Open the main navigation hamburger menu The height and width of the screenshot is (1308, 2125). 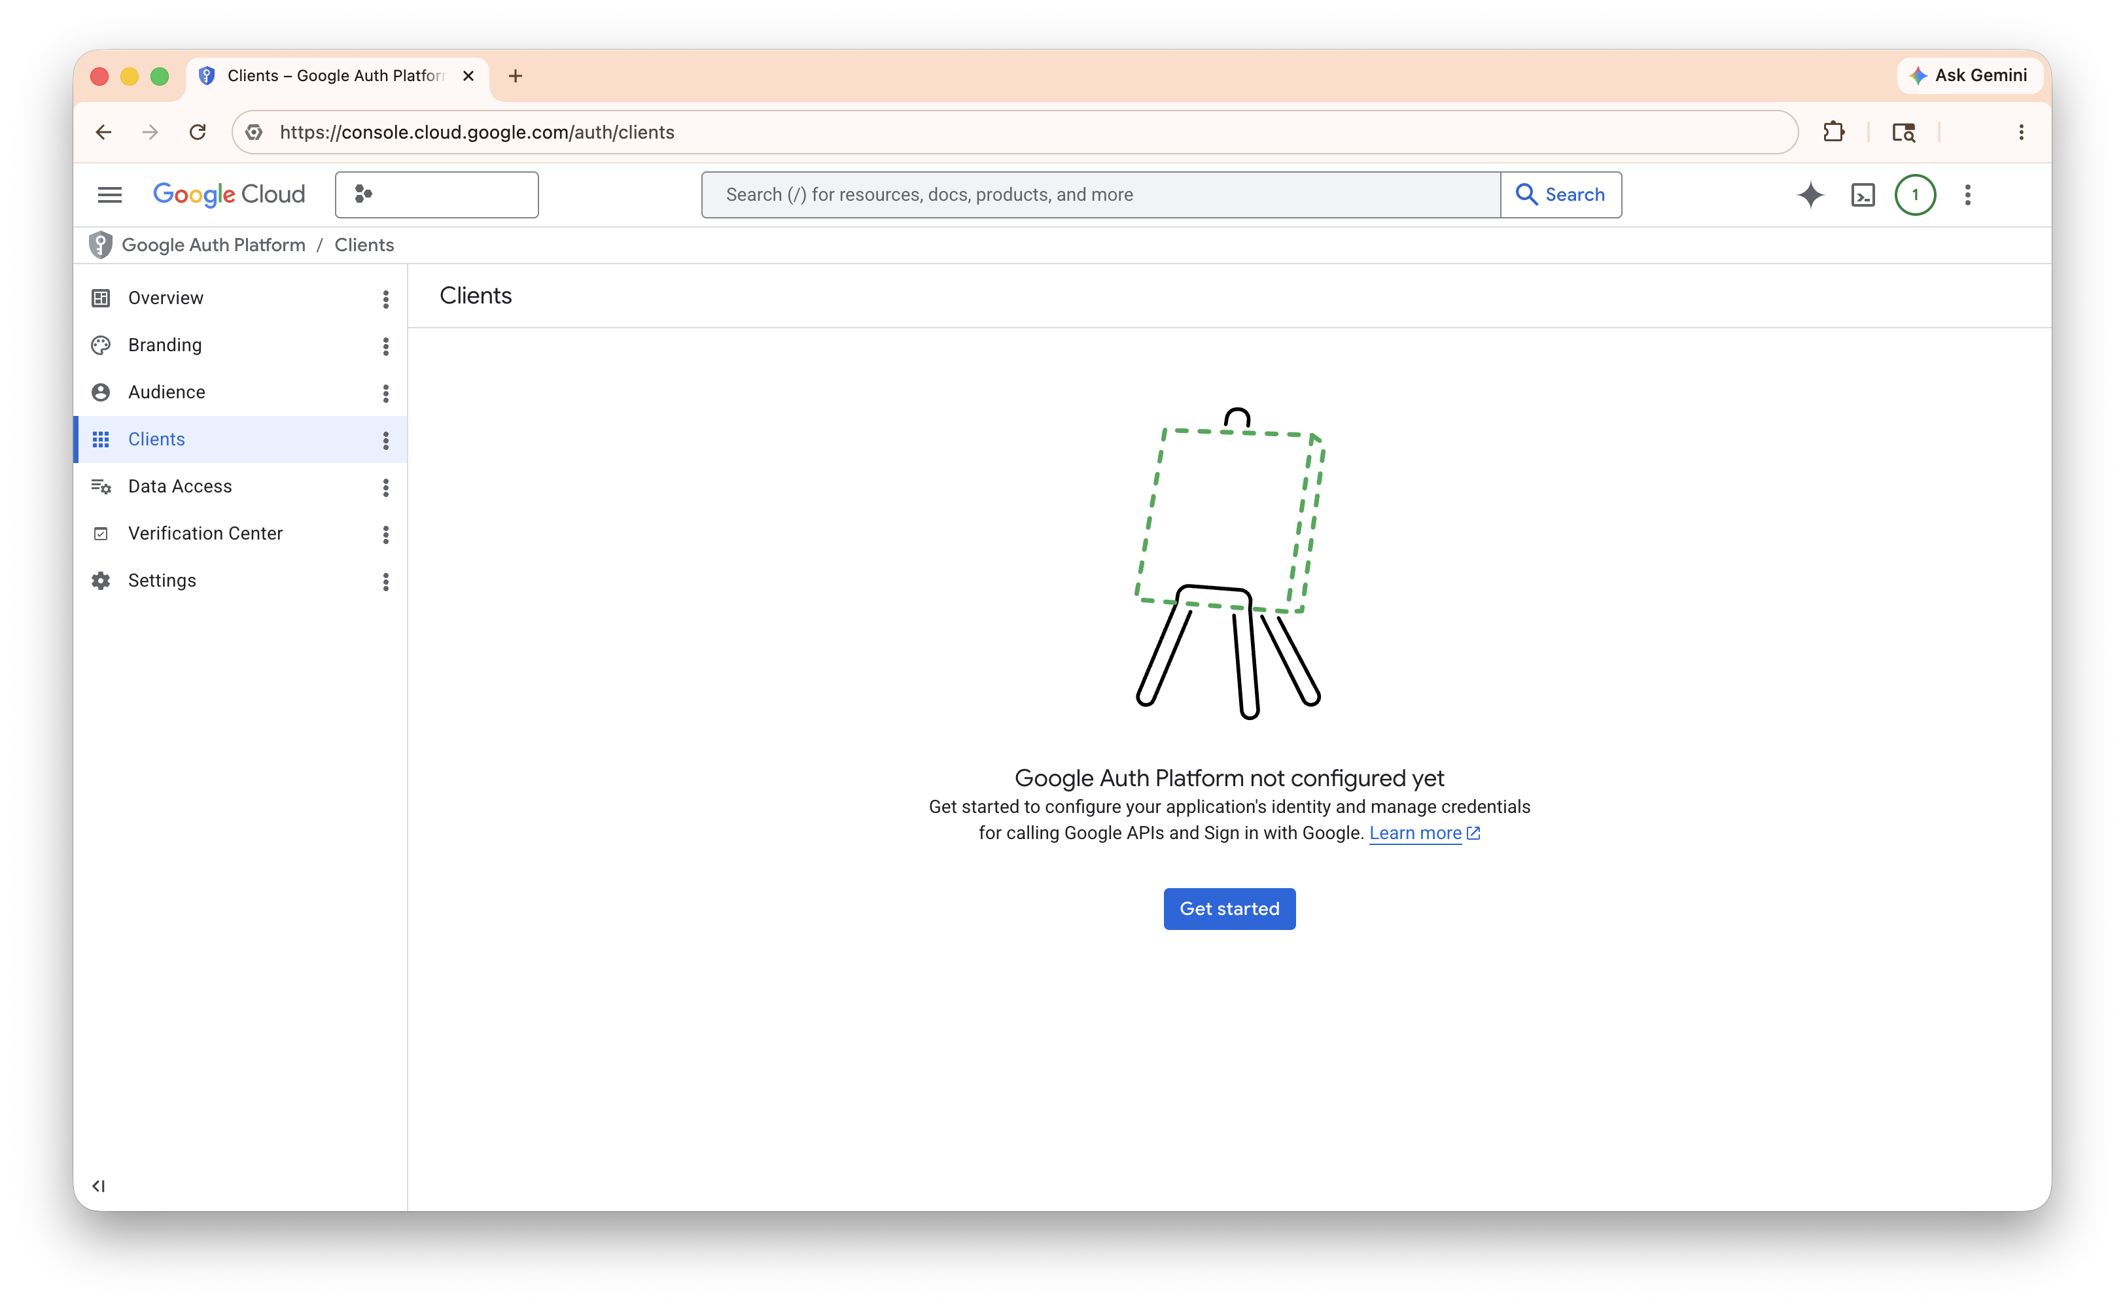coord(109,195)
